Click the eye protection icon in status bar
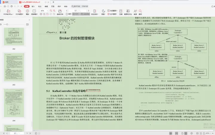Screen dimensions: 215x135 click(x=171, y=133)
